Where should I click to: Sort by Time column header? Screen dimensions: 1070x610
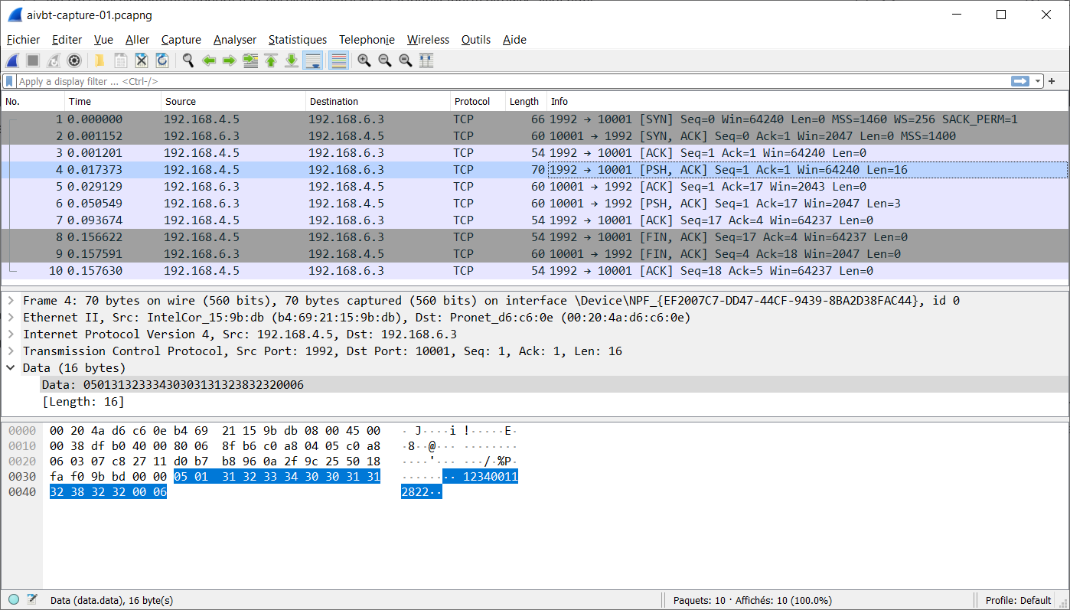pos(113,101)
